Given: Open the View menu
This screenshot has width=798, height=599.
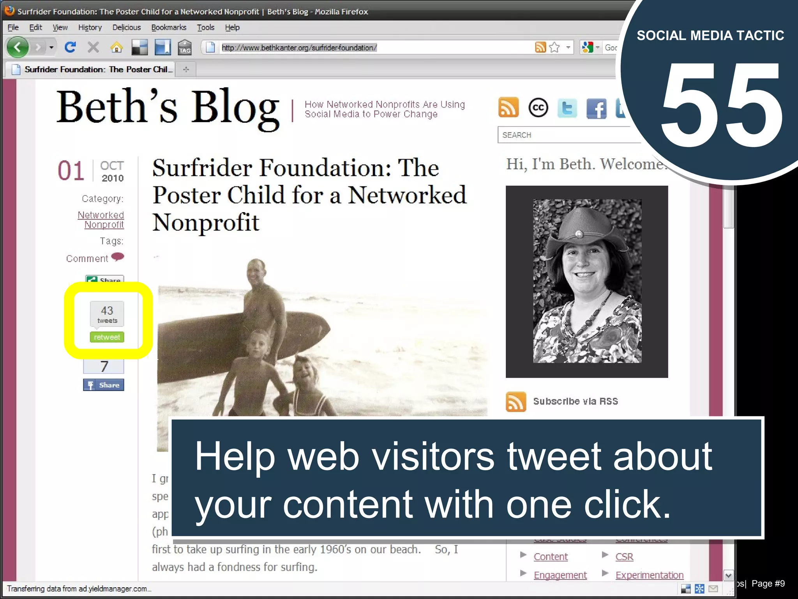Looking at the screenshot, I should coord(60,27).
